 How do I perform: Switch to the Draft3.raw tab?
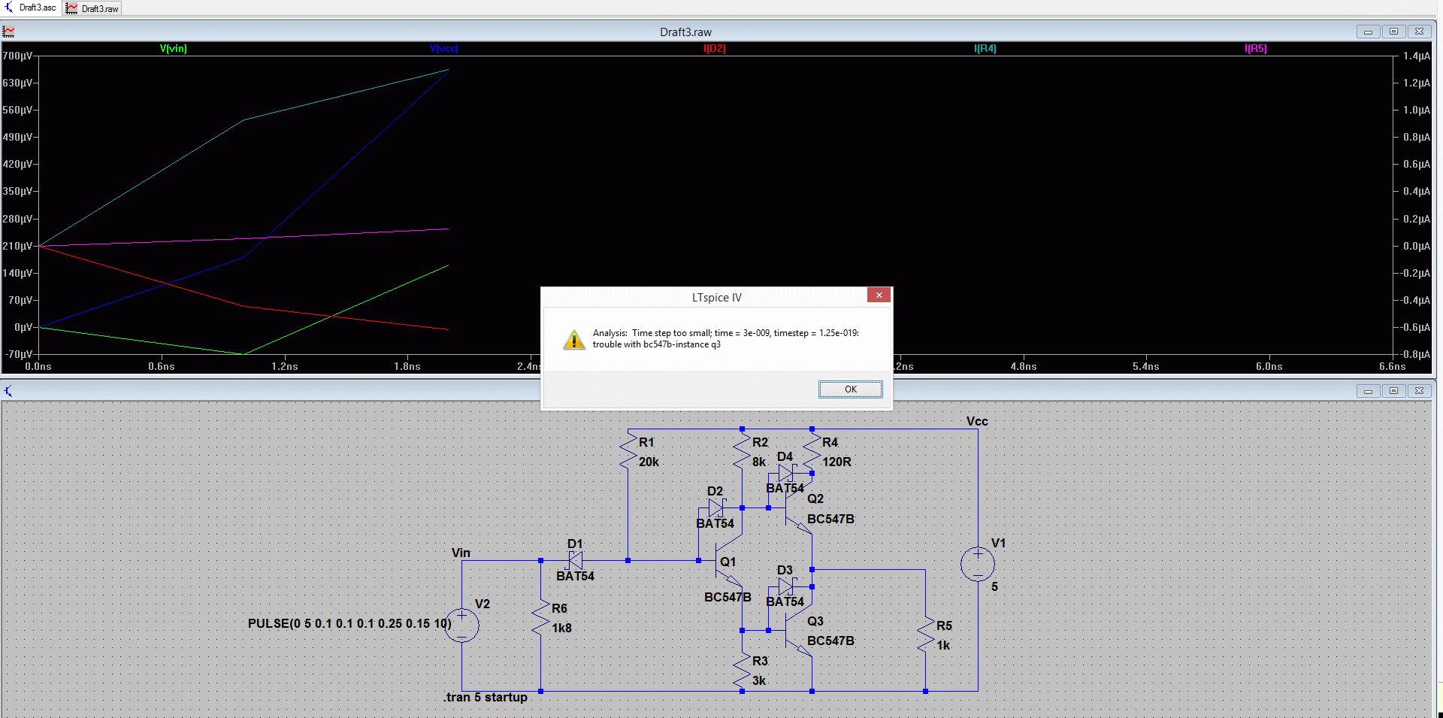(x=92, y=8)
